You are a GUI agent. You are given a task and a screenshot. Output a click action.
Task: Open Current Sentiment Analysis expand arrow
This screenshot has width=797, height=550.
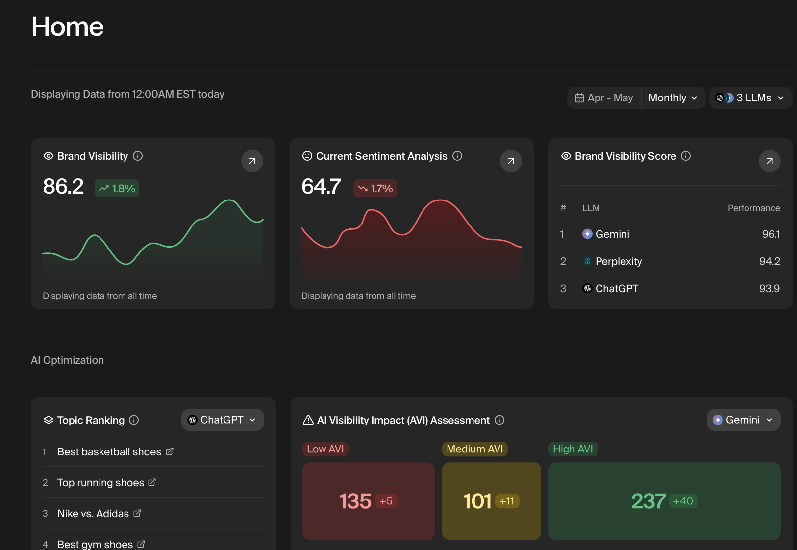click(x=511, y=161)
